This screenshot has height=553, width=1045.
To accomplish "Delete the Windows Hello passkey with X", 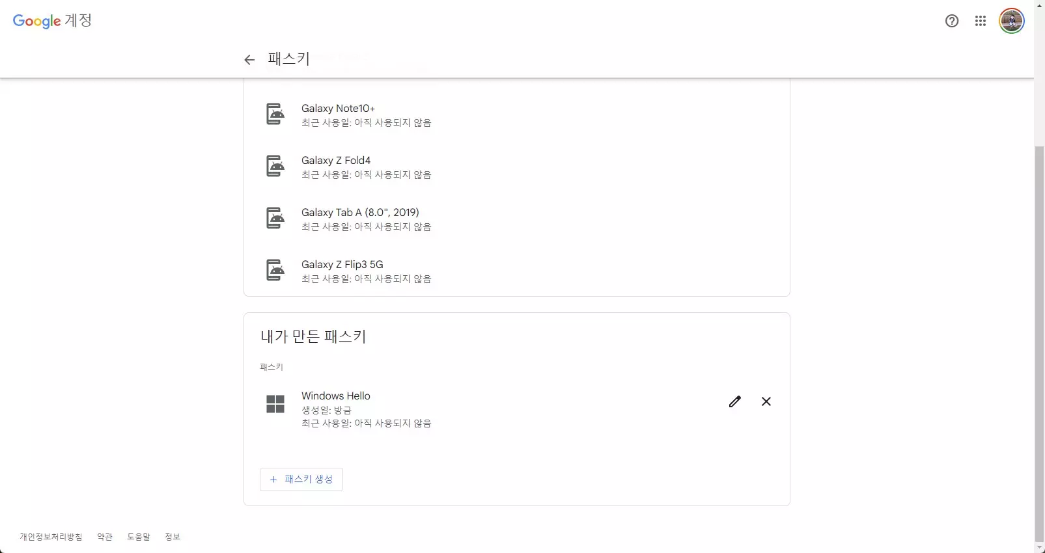I will [766, 401].
